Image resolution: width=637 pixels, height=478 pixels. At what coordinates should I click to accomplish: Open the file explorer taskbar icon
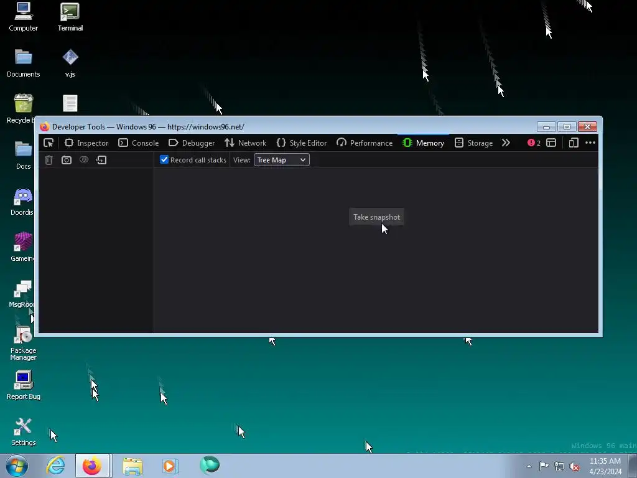tap(133, 466)
